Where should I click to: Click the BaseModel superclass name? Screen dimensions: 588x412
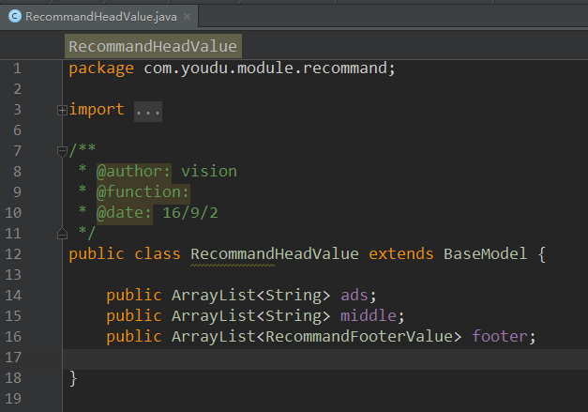pos(486,253)
